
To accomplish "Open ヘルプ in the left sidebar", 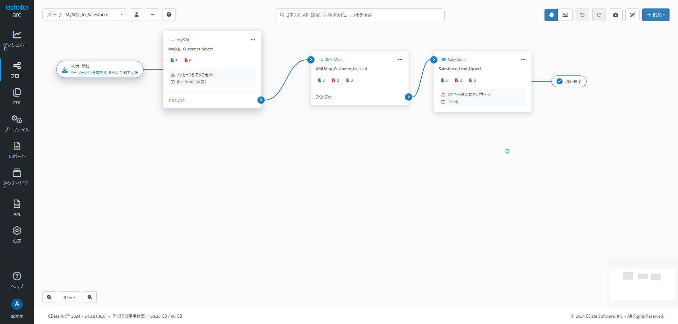I will point(17,280).
